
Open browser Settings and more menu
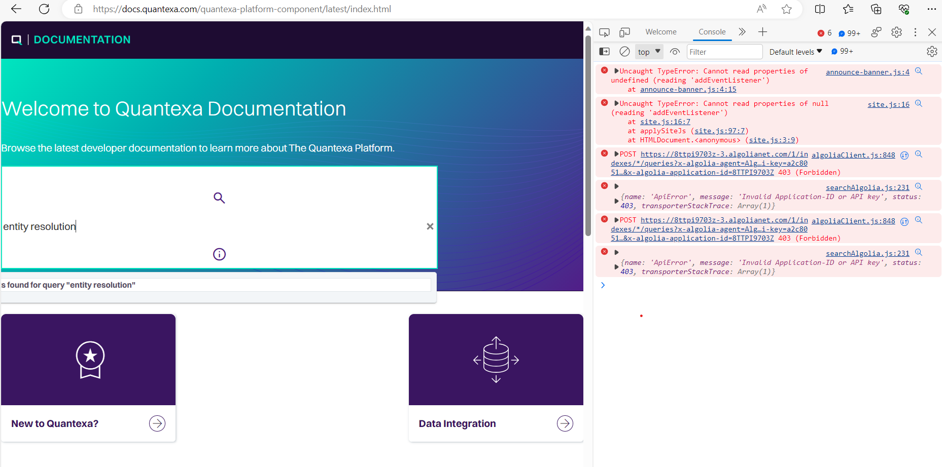point(932,9)
